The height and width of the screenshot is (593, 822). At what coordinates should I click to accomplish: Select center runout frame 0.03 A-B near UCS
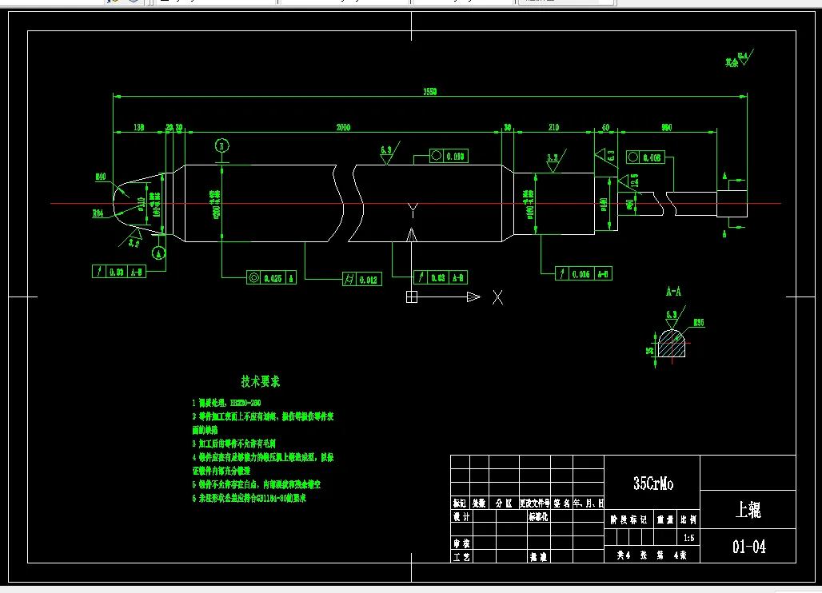click(x=441, y=277)
